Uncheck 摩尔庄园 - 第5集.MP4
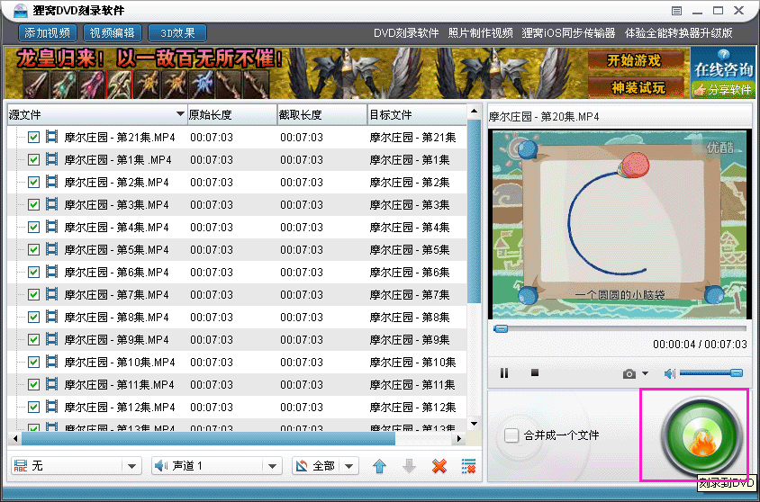Viewport: 760px width, 502px height. tap(33, 250)
